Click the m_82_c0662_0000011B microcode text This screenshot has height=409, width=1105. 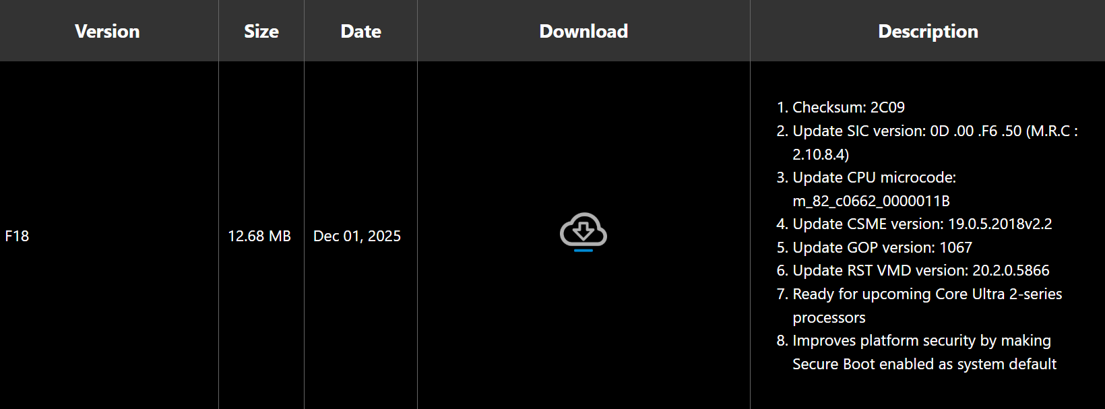[x=871, y=201]
